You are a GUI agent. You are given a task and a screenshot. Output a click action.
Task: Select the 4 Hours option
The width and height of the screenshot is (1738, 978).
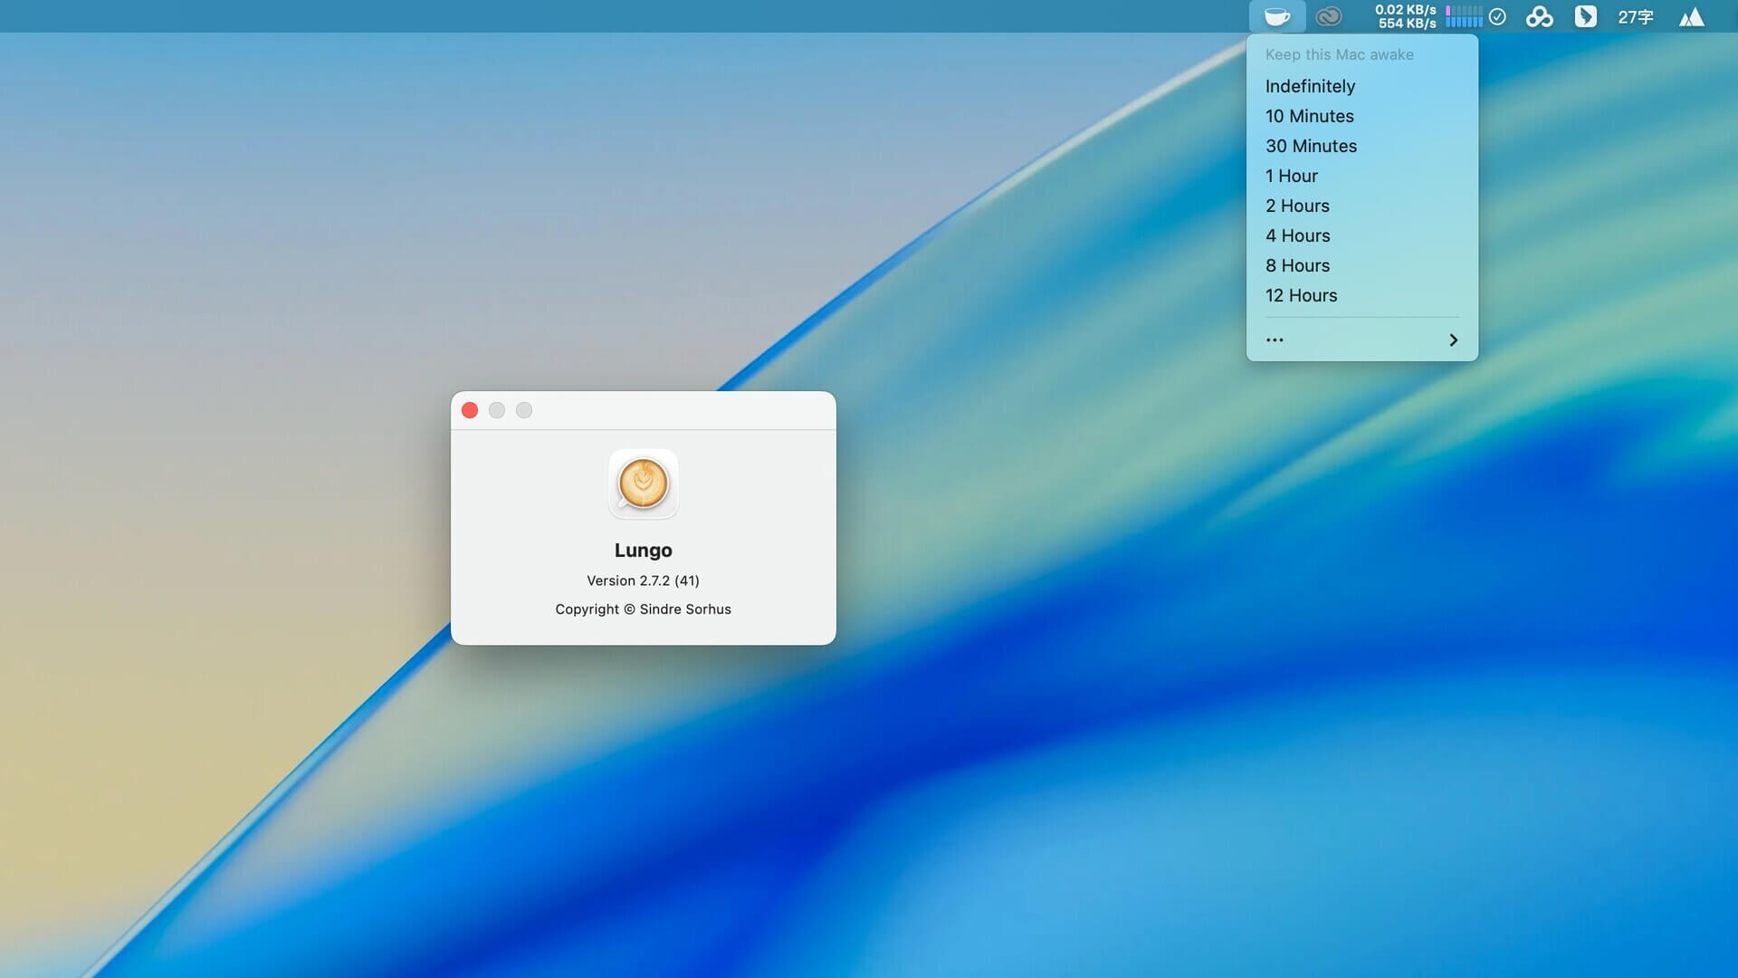coord(1297,235)
